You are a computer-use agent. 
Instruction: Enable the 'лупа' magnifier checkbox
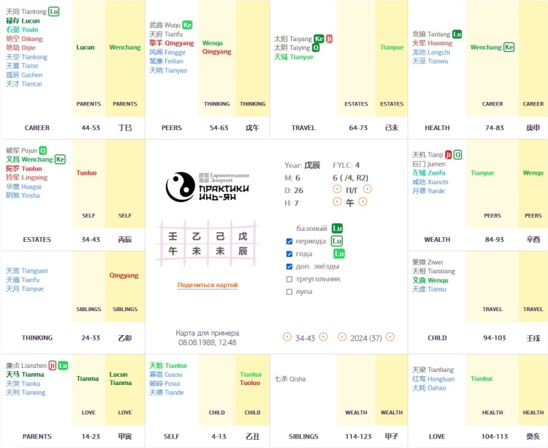(290, 292)
